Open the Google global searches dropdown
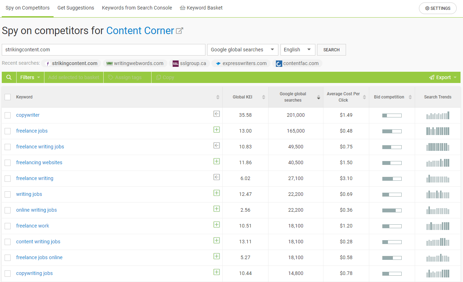Image resolution: width=463 pixels, height=282 pixels. pyautogui.click(x=242, y=50)
